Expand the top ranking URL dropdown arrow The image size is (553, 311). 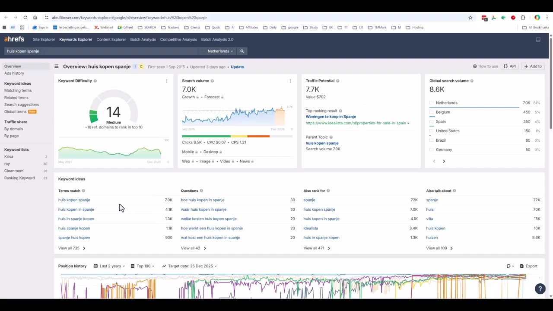408,123
